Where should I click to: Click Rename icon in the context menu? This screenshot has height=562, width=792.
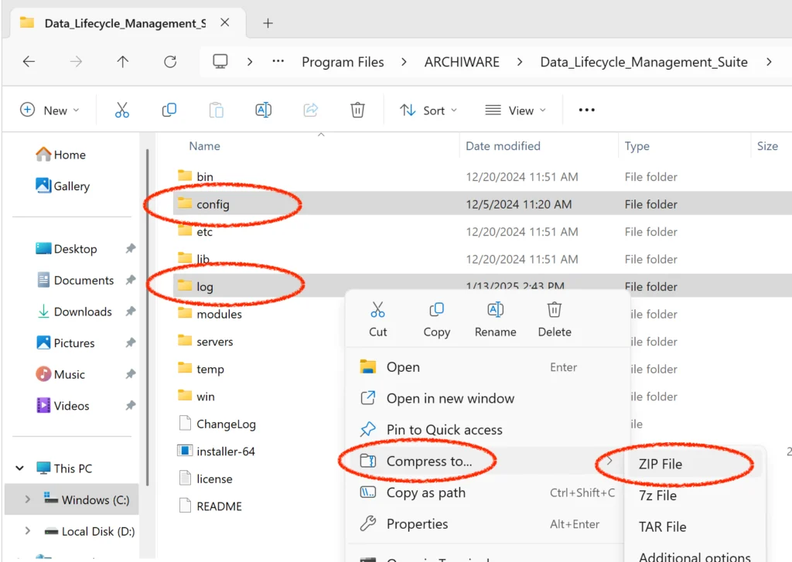pos(496,319)
